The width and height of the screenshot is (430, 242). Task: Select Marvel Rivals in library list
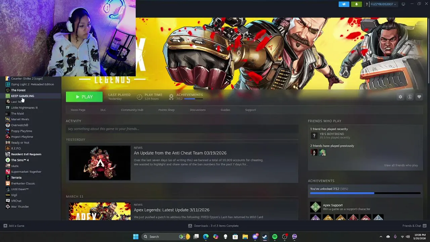(20, 119)
